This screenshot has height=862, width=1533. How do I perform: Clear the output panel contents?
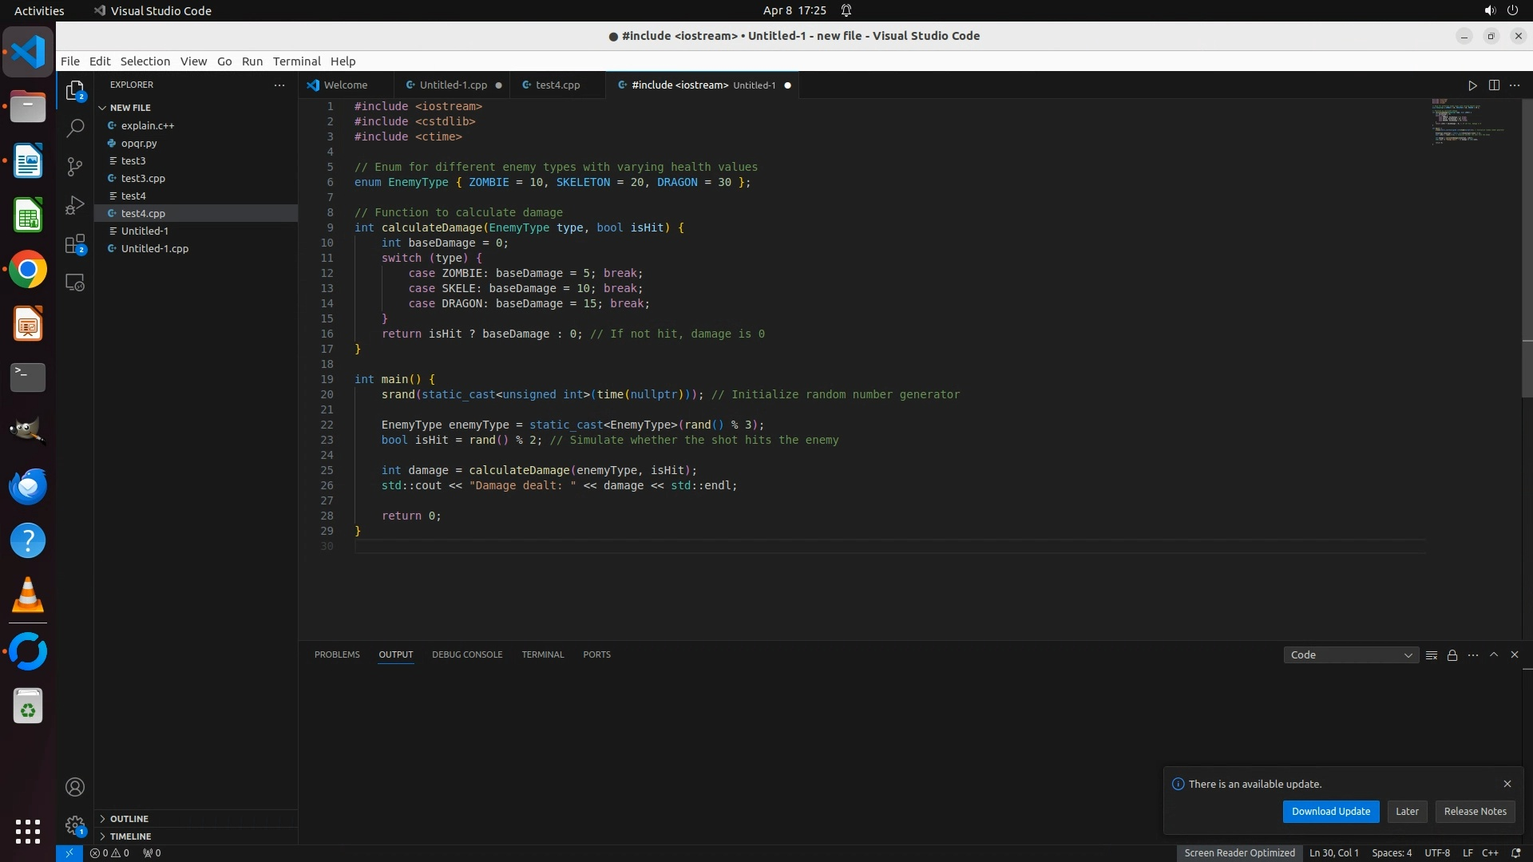(x=1431, y=655)
